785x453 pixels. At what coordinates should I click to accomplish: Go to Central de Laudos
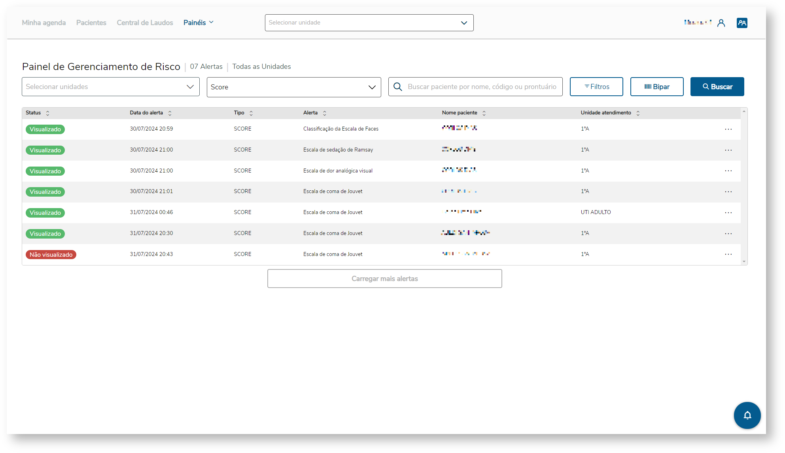coord(145,23)
